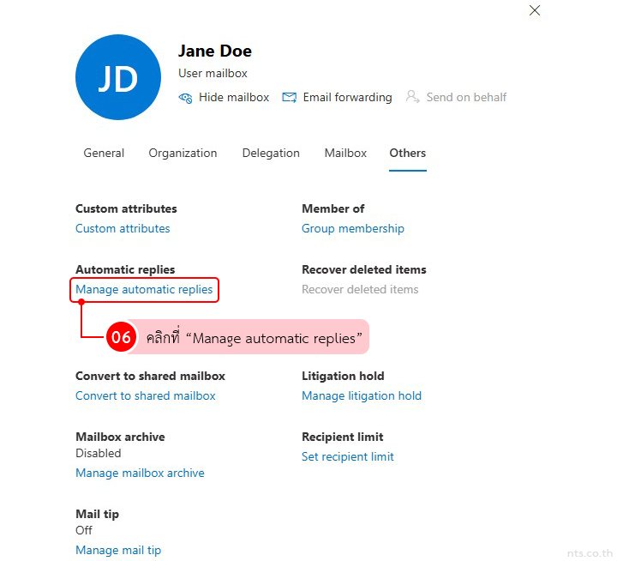This screenshot has height=561, width=617.
Task: Click the Email forwarding envelope icon
Action: coord(290,98)
